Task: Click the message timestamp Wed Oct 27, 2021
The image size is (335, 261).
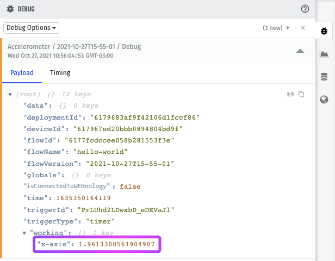Action: point(60,56)
